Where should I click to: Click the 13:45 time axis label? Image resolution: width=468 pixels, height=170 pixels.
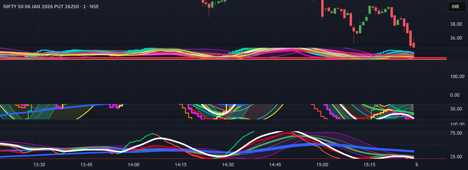click(x=86, y=165)
